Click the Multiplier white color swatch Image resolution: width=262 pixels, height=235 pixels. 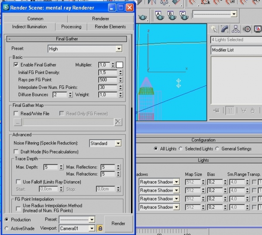120,65
